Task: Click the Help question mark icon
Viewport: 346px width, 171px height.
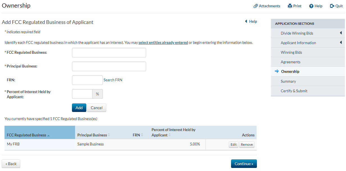Action: coord(311,6)
